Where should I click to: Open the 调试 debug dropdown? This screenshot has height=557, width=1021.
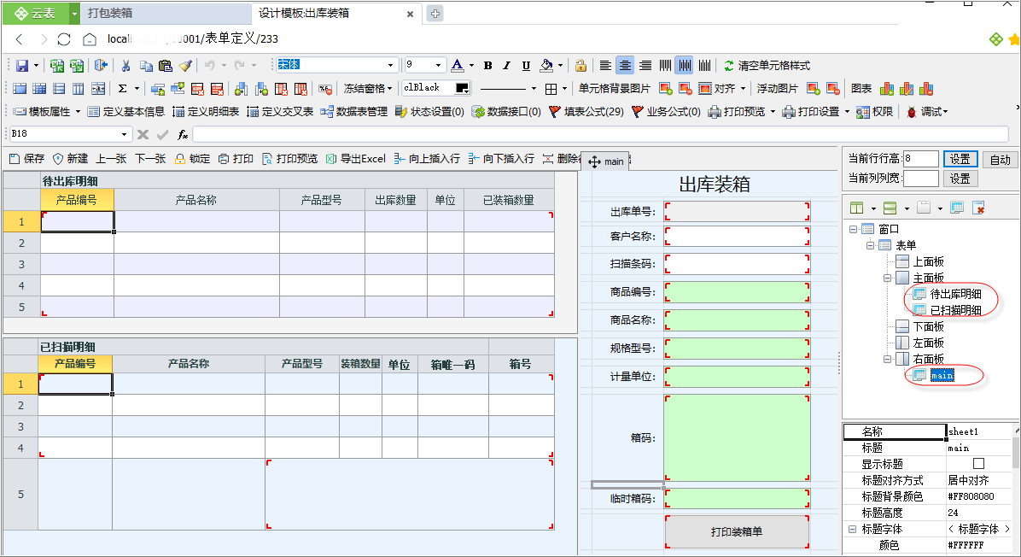pos(927,111)
